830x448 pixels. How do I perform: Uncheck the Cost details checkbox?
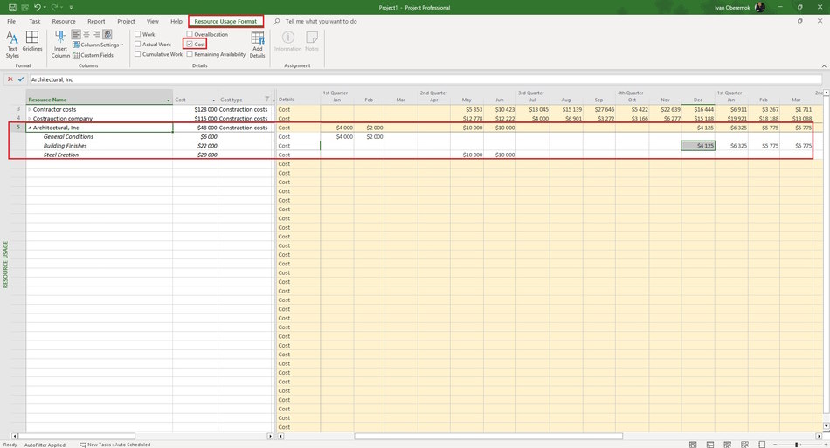(190, 44)
